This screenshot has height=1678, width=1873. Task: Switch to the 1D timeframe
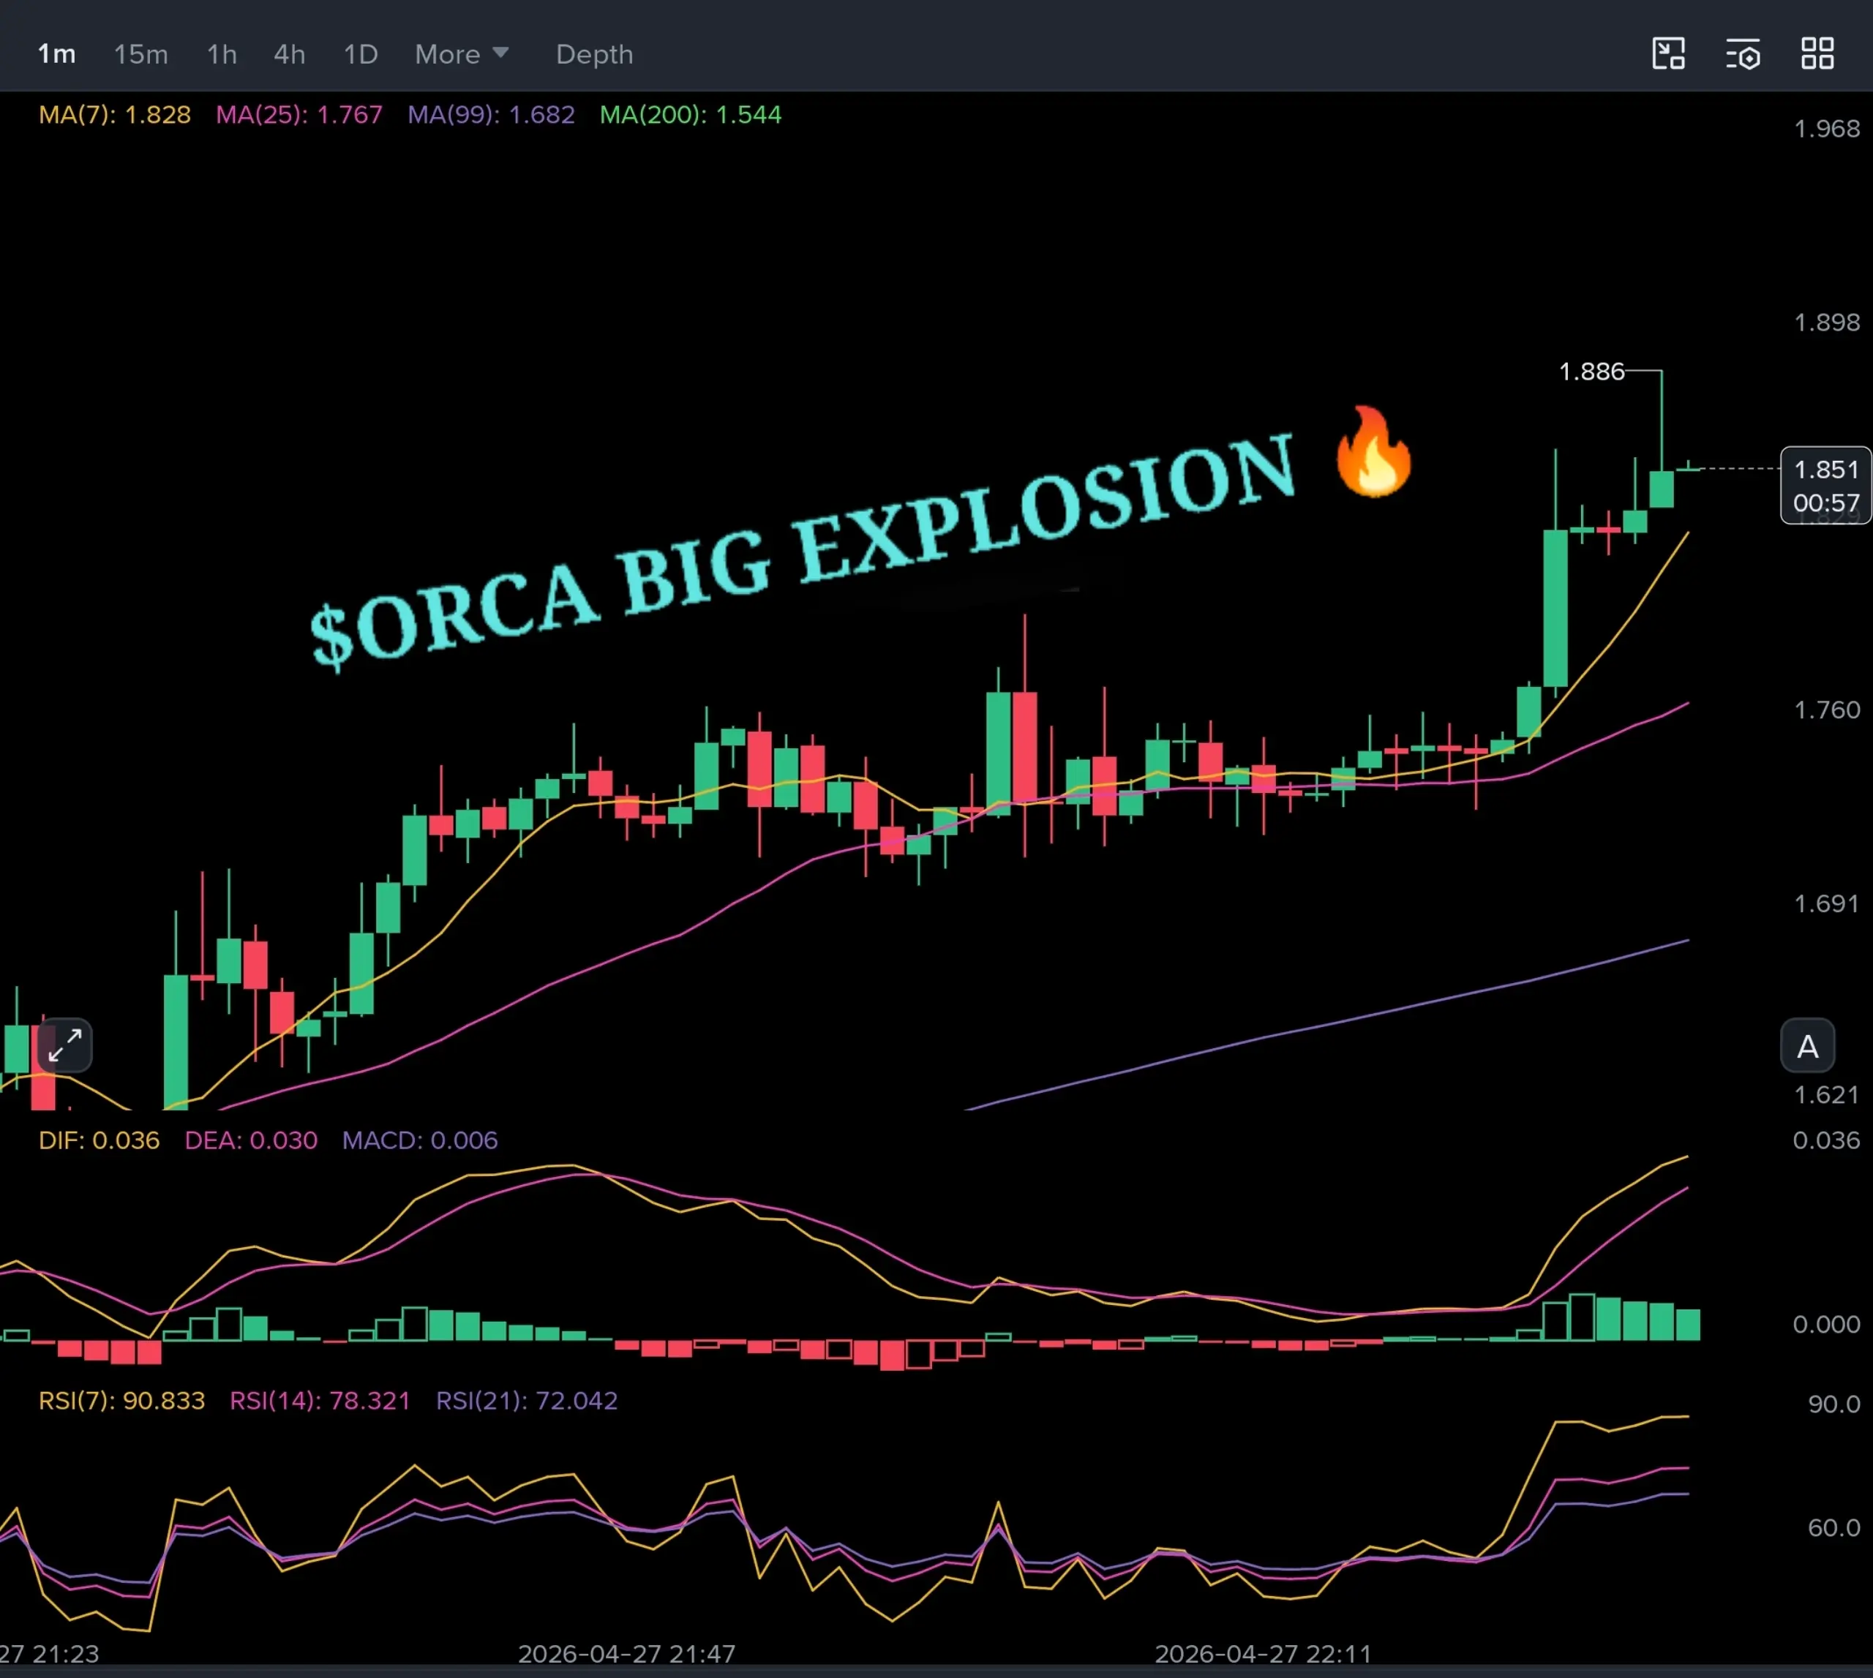click(361, 54)
